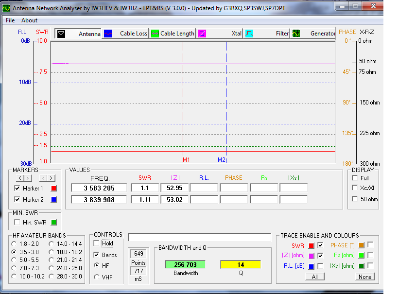Screen dimensions: 398x294
Task: Select the magenta Xtal mode icon
Action: tap(202, 34)
